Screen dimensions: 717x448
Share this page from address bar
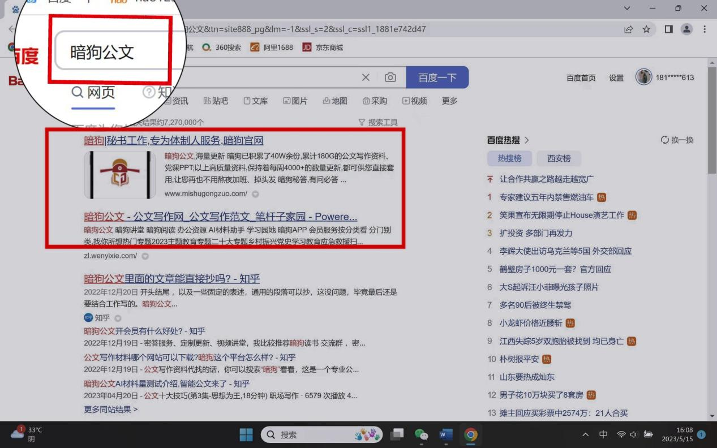[628, 29]
